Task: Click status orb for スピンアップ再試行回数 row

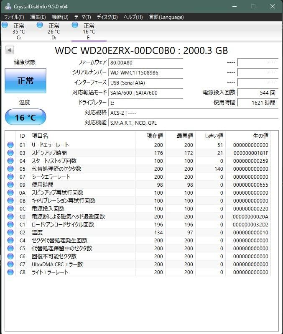Action: (10, 193)
